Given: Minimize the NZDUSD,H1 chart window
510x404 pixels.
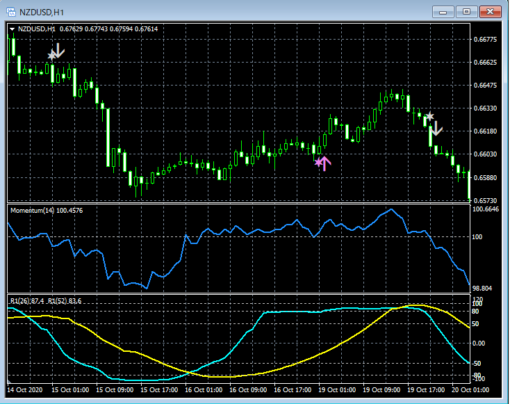Looking at the screenshot, I should click(443, 11).
